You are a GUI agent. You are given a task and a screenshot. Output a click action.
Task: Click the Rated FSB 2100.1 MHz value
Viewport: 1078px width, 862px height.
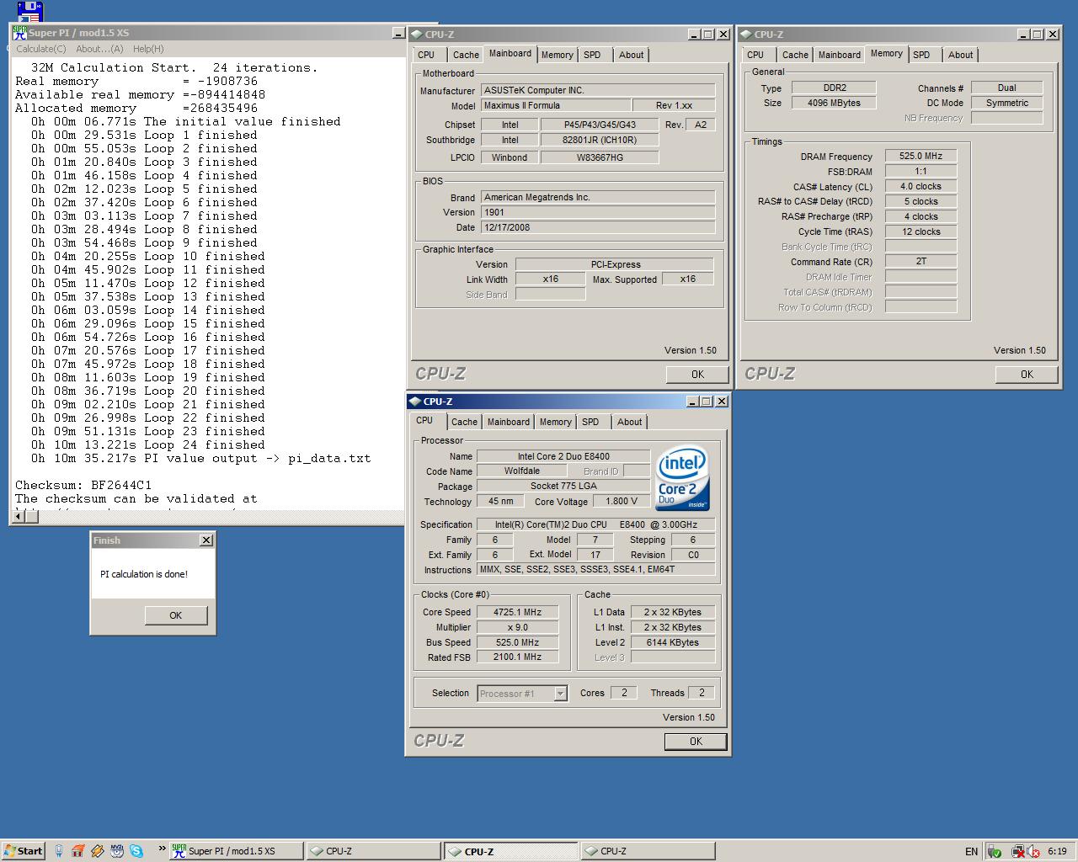[517, 657]
